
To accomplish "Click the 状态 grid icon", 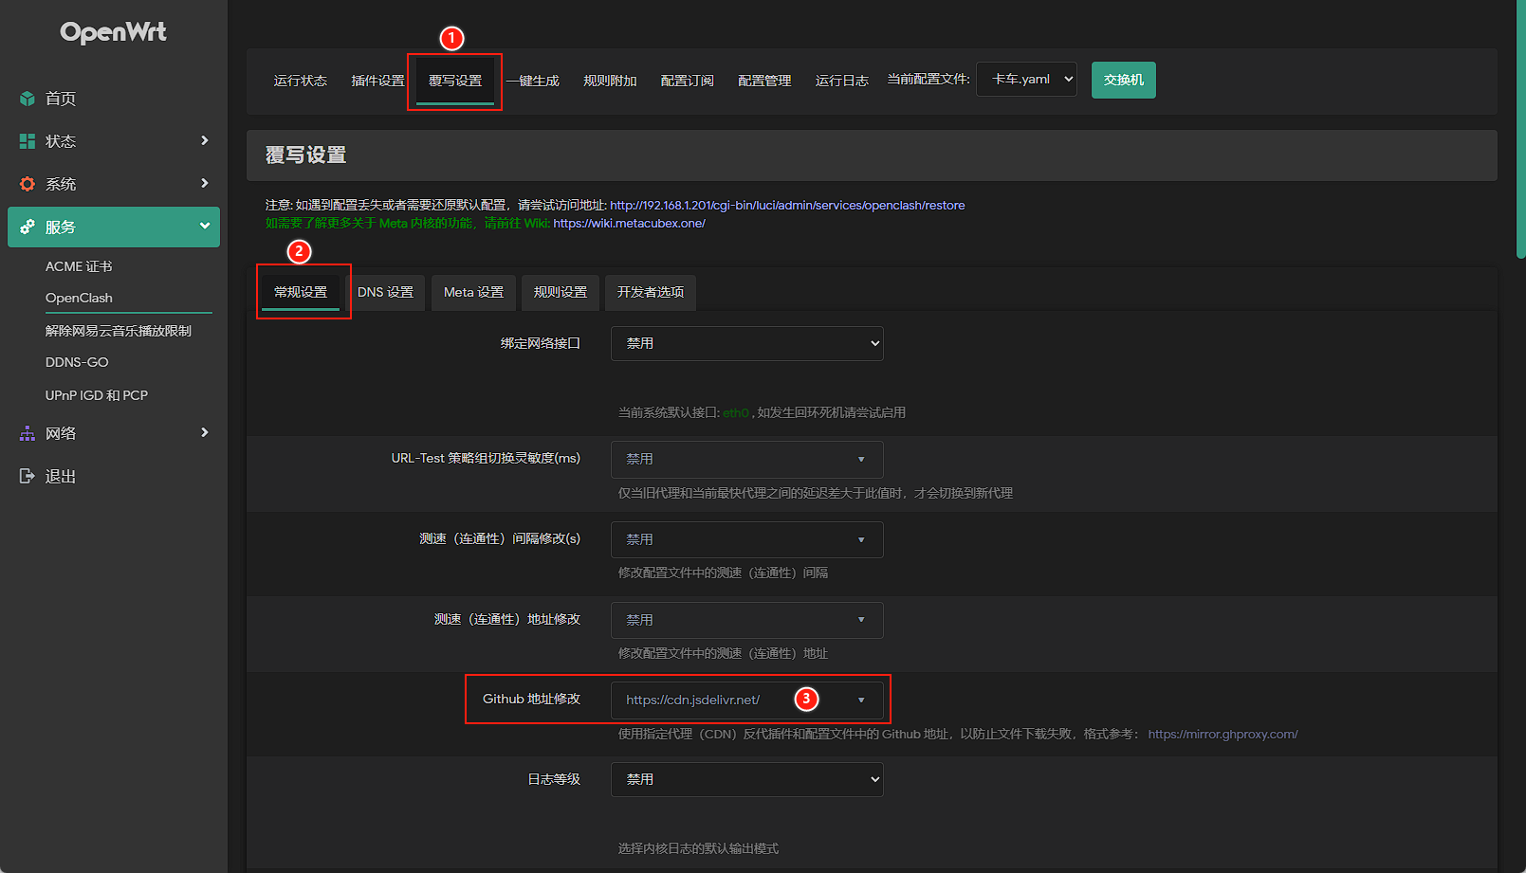I will (28, 141).
